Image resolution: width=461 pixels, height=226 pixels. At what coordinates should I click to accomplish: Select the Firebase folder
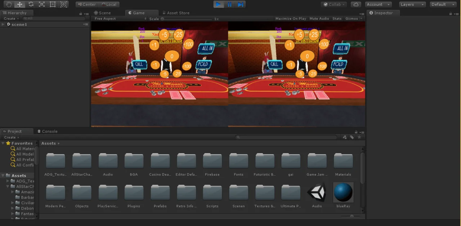(212, 165)
